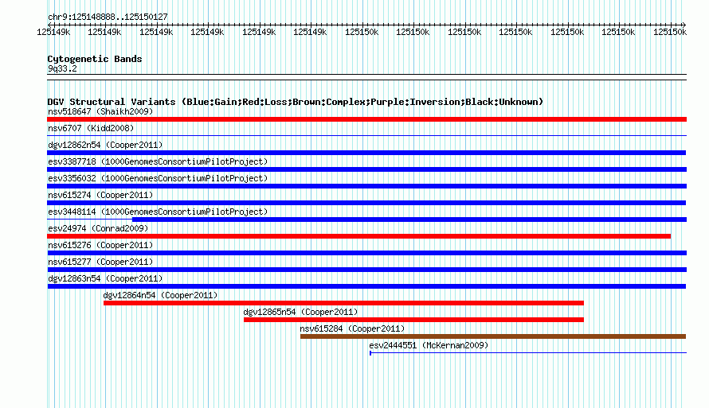
Task: Click the 9q33.2 band label
Action: [x=62, y=68]
